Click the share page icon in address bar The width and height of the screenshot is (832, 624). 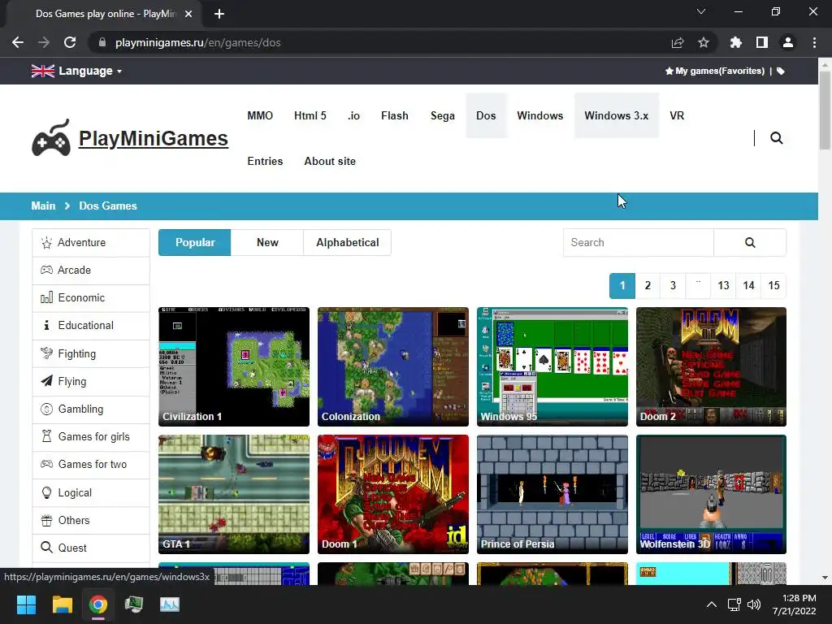(677, 42)
